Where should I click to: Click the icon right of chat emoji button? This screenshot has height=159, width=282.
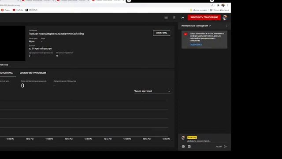(x=189, y=147)
